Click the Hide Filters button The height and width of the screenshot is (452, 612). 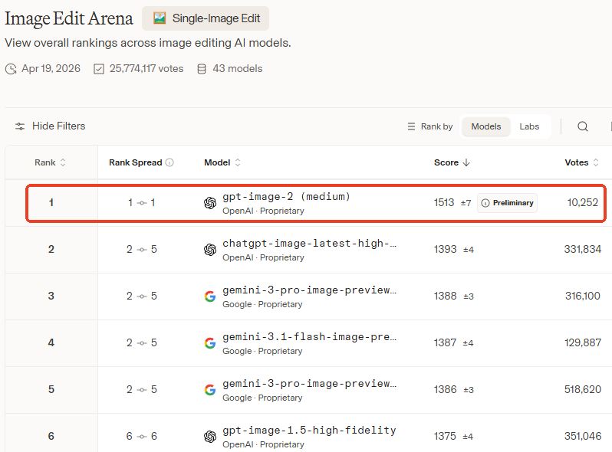click(50, 126)
